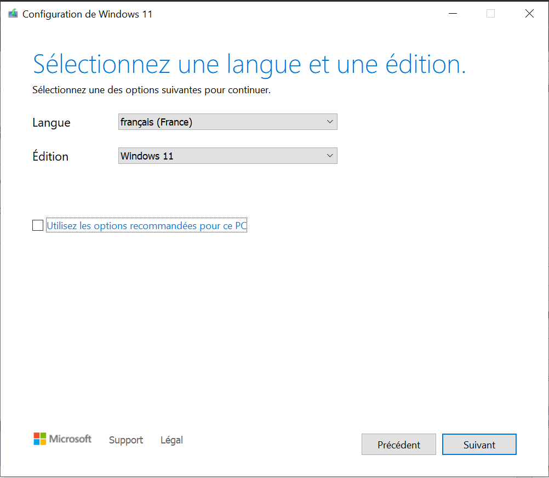Click the 'Sélectionnez une des options suivantes' subtitle

(152, 90)
